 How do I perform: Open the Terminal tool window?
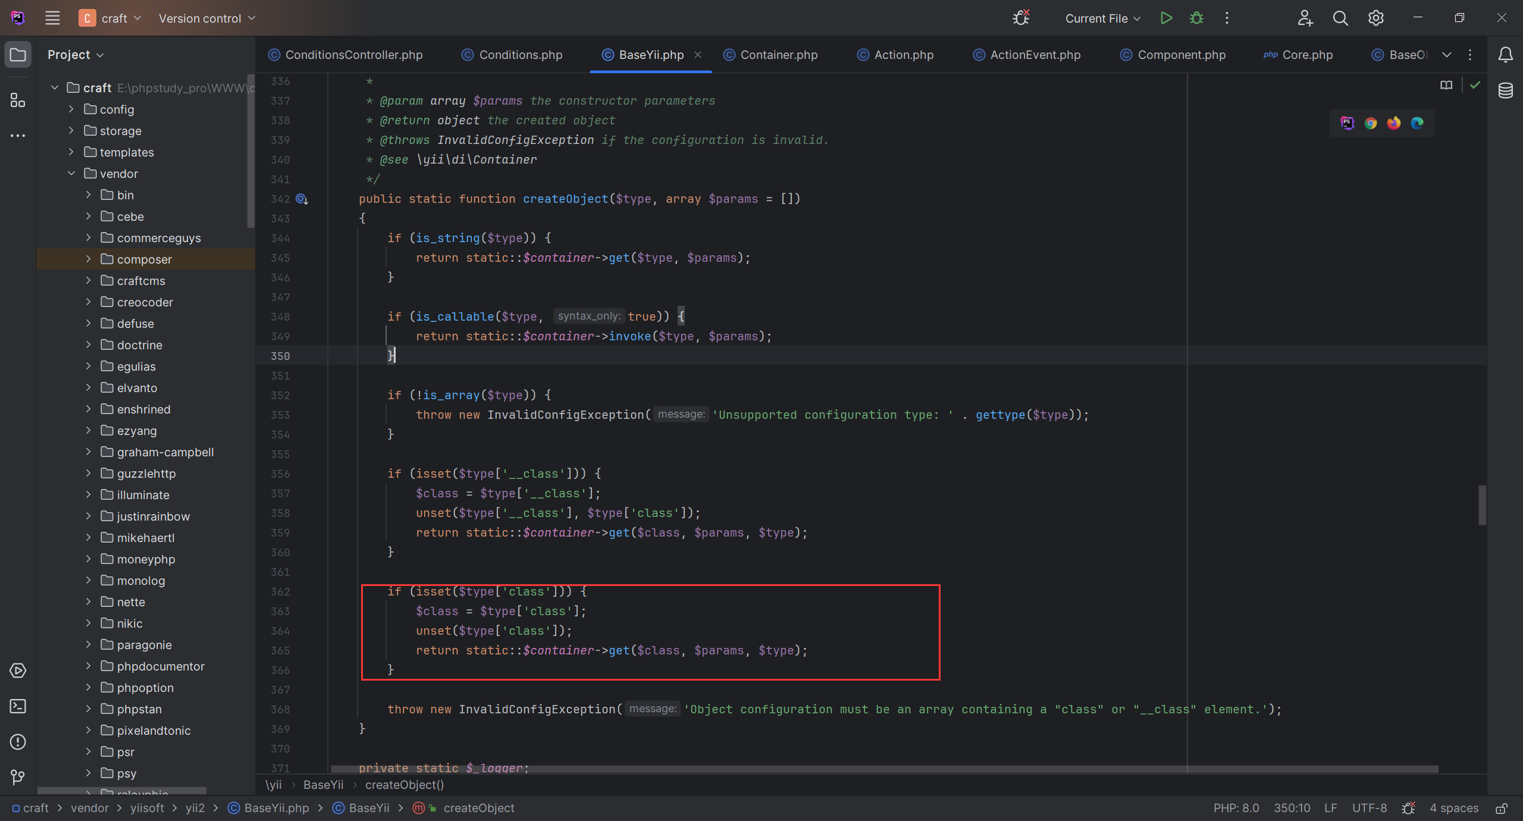tap(18, 706)
